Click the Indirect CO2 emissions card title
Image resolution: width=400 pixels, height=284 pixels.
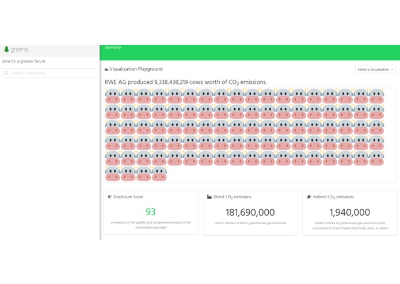[x=333, y=197]
